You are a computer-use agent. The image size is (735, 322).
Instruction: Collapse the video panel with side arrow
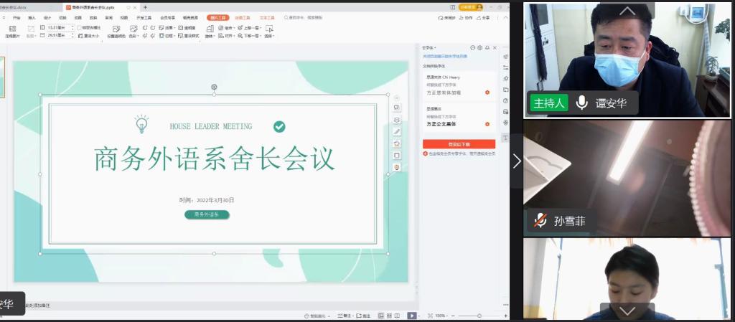tap(516, 161)
